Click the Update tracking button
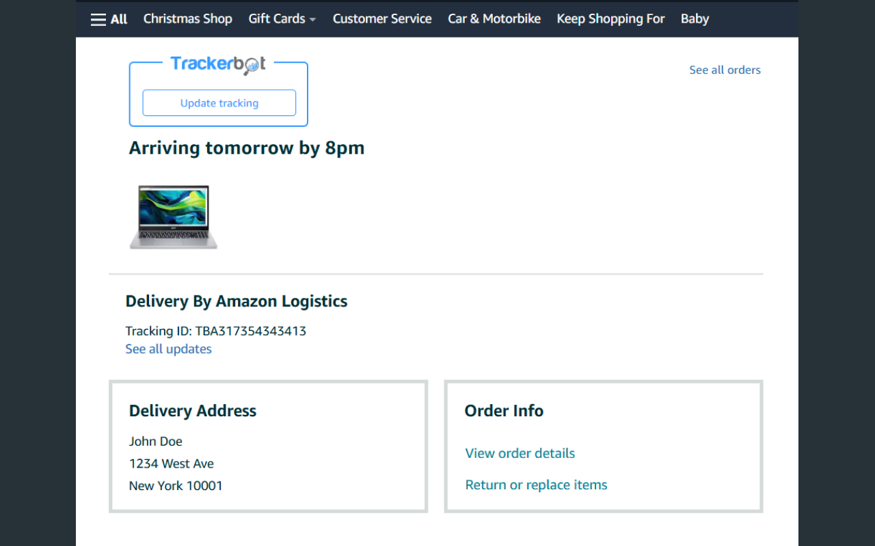This screenshot has width=875, height=546. [219, 103]
